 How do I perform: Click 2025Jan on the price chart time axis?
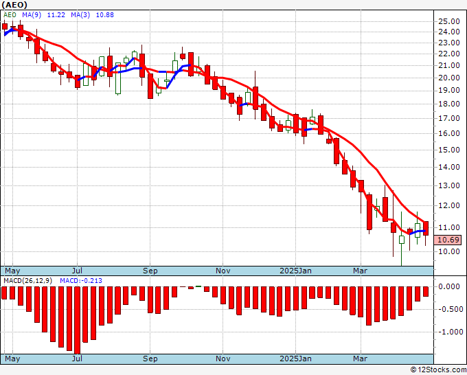click(x=296, y=271)
